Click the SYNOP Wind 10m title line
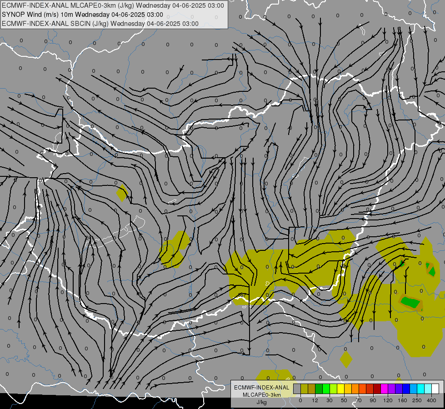 click(x=82, y=15)
